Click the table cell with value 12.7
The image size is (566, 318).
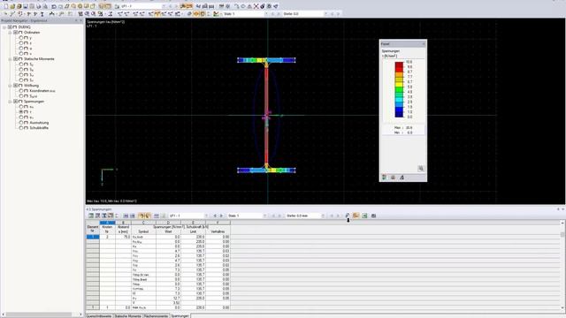pyautogui.click(x=168, y=299)
